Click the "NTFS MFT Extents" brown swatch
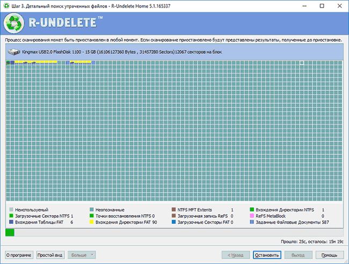The width and height of the screenshot is (349, 264). [173, 209]
